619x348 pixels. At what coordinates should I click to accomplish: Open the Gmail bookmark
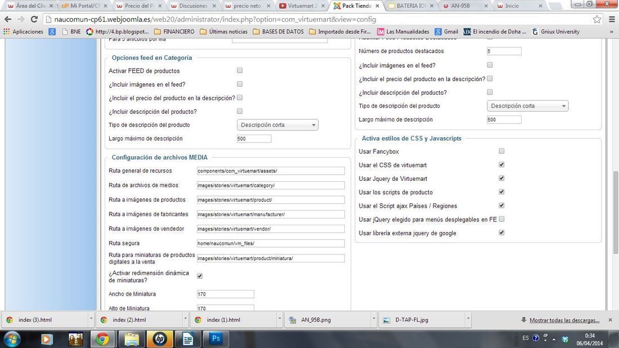point(446,32)
